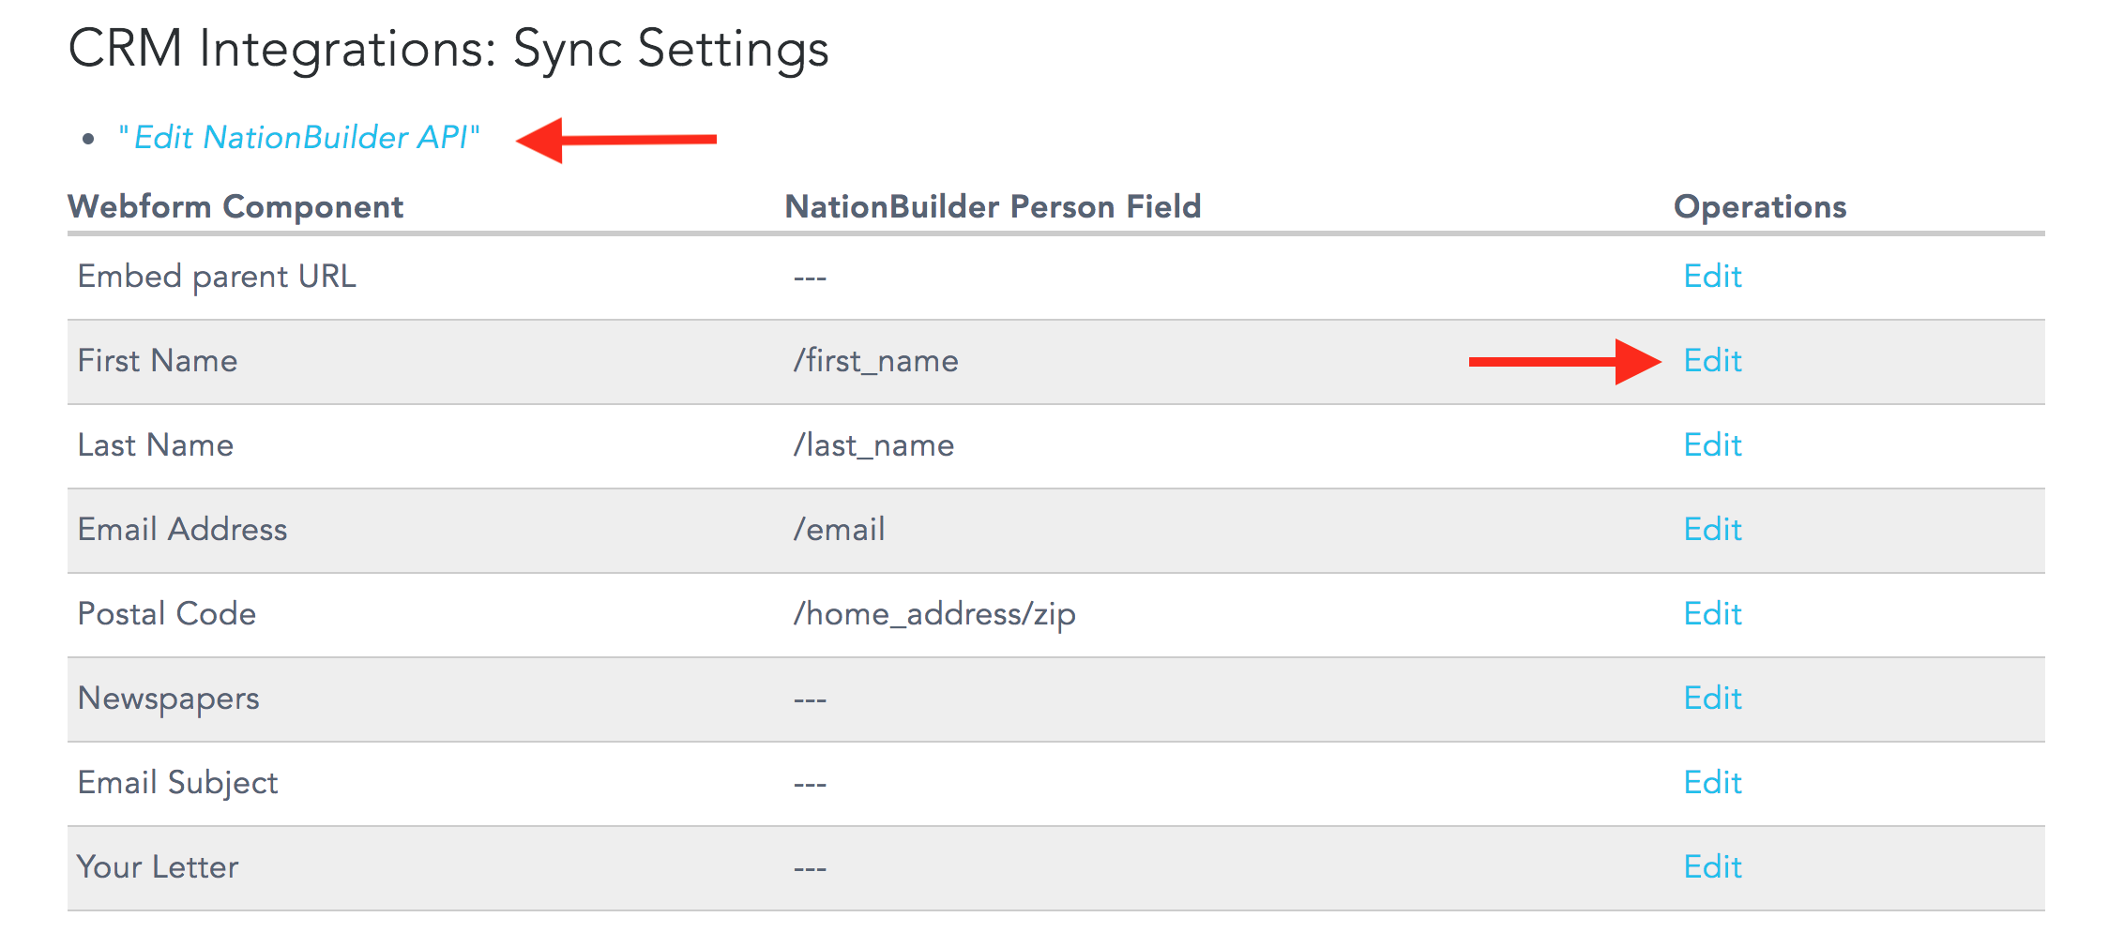Open the Edit NationBuilder API link
This screenshot has width=2109, height=947.
299,138
